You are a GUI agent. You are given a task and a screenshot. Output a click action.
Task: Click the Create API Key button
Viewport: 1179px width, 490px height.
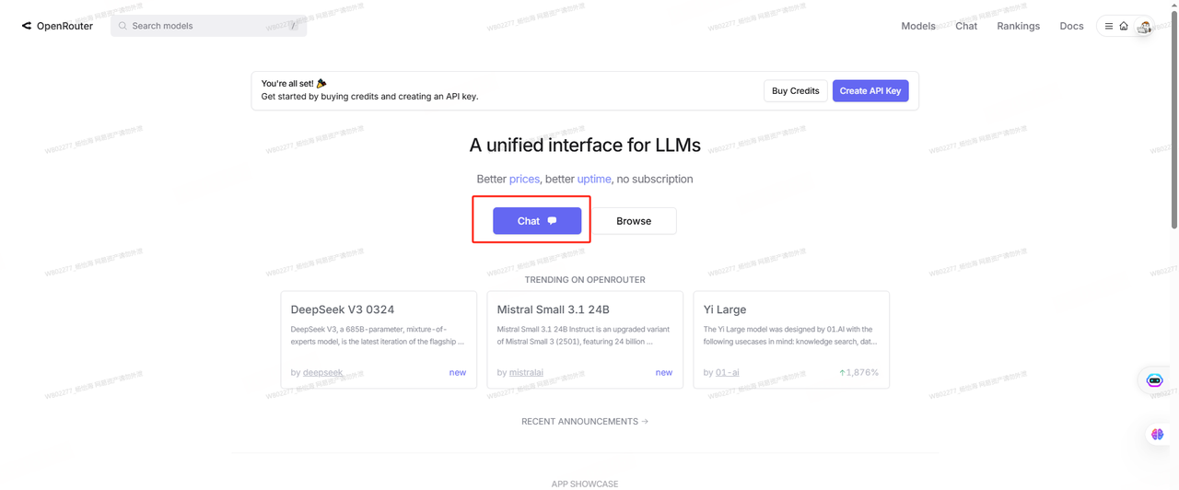870,91
